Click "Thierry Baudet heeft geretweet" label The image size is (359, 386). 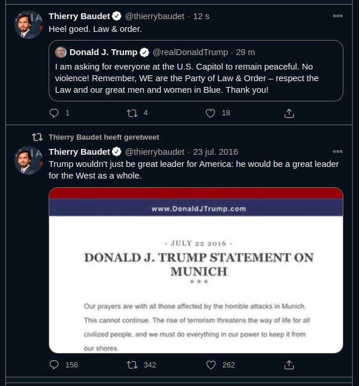(x=104, y=137)
